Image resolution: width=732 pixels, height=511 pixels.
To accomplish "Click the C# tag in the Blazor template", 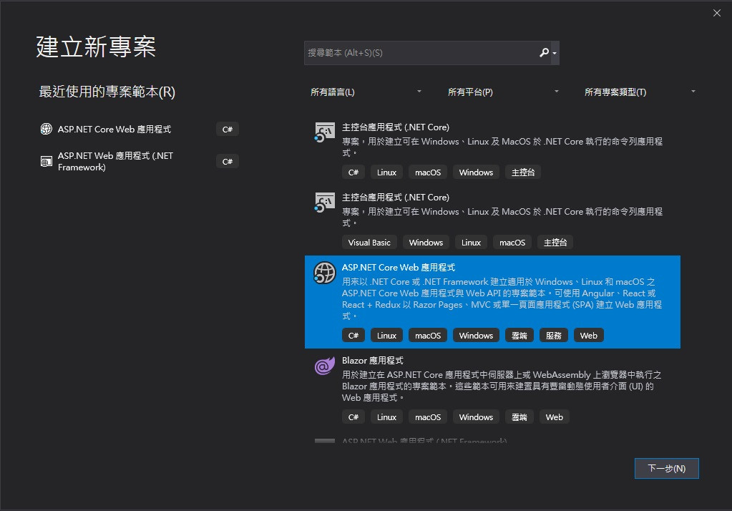I will 353,417.
